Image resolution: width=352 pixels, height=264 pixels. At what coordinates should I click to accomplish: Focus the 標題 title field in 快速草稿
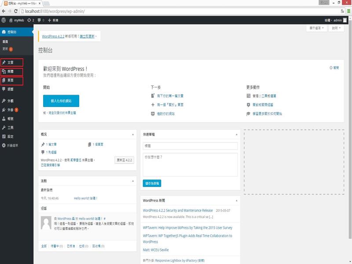click(190, 146)
